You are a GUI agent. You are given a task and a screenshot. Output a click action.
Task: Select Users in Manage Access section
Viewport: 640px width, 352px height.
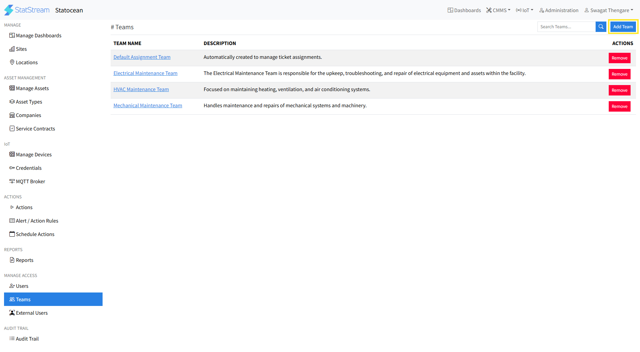(x=22, y=286)
